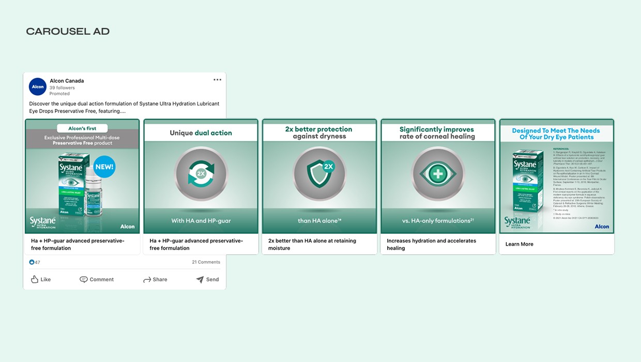Click the CAROUSEL AD heading

click(x=68, y=32)
